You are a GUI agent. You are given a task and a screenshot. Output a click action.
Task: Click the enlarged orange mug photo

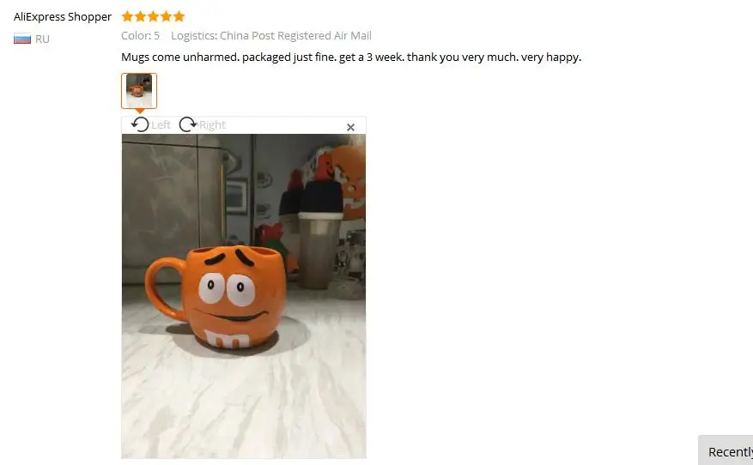244,296
